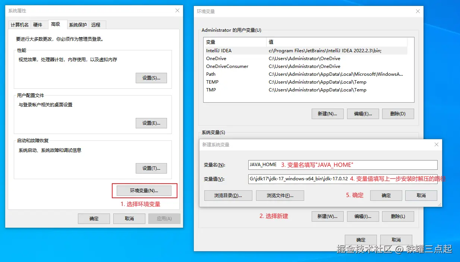Open 启动和故障恢复 settings with 设置(T)
Image resolution: width=460 pixels, height=262 pixels.
pyautogui.click(x=151, y=168)
